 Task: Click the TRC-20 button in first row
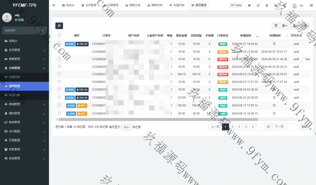pyautogui.click(x=82, y=44)
